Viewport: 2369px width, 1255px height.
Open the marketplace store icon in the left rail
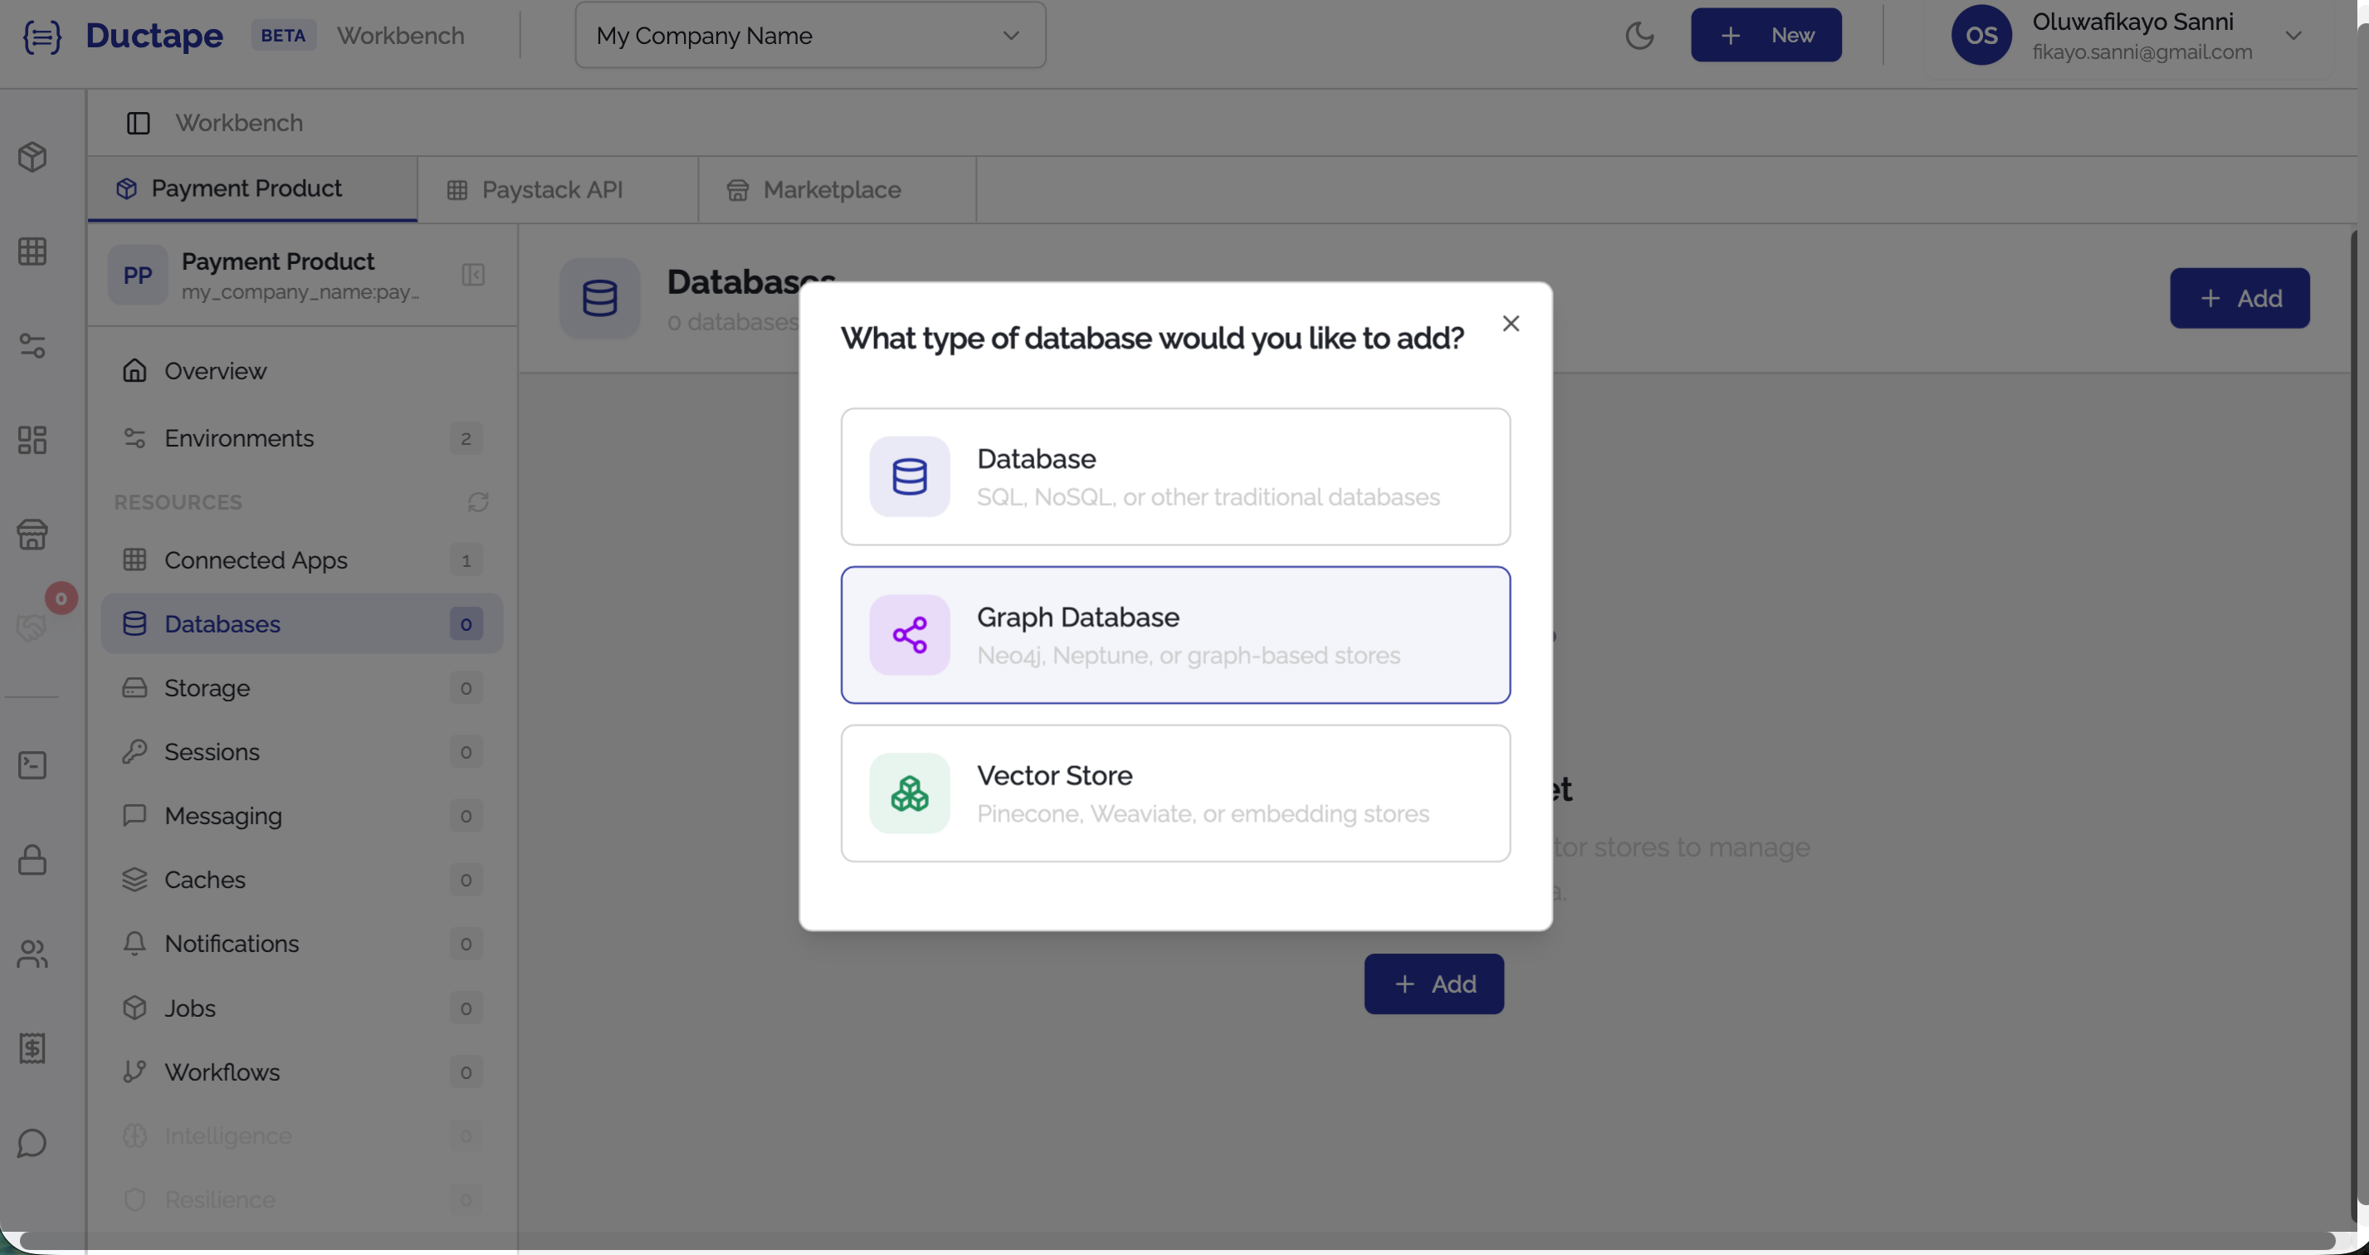pyautogui.click(x=32, y=536)
